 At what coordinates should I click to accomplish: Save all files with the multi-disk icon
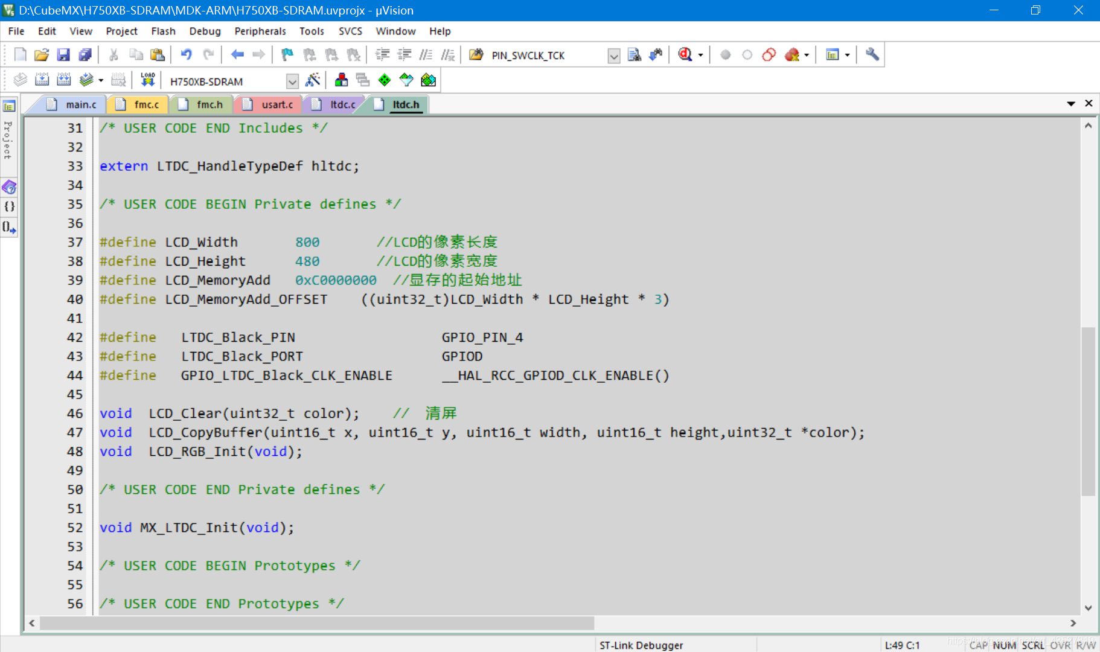[85, 55]
